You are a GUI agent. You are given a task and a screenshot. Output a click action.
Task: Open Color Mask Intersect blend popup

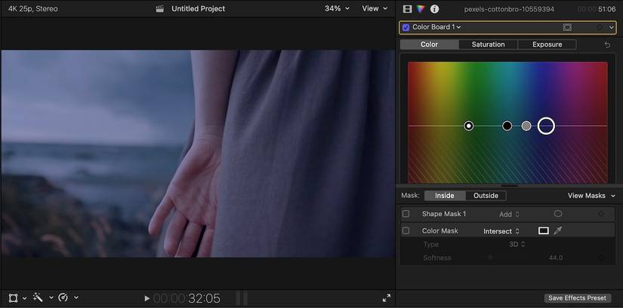[501, 231]
